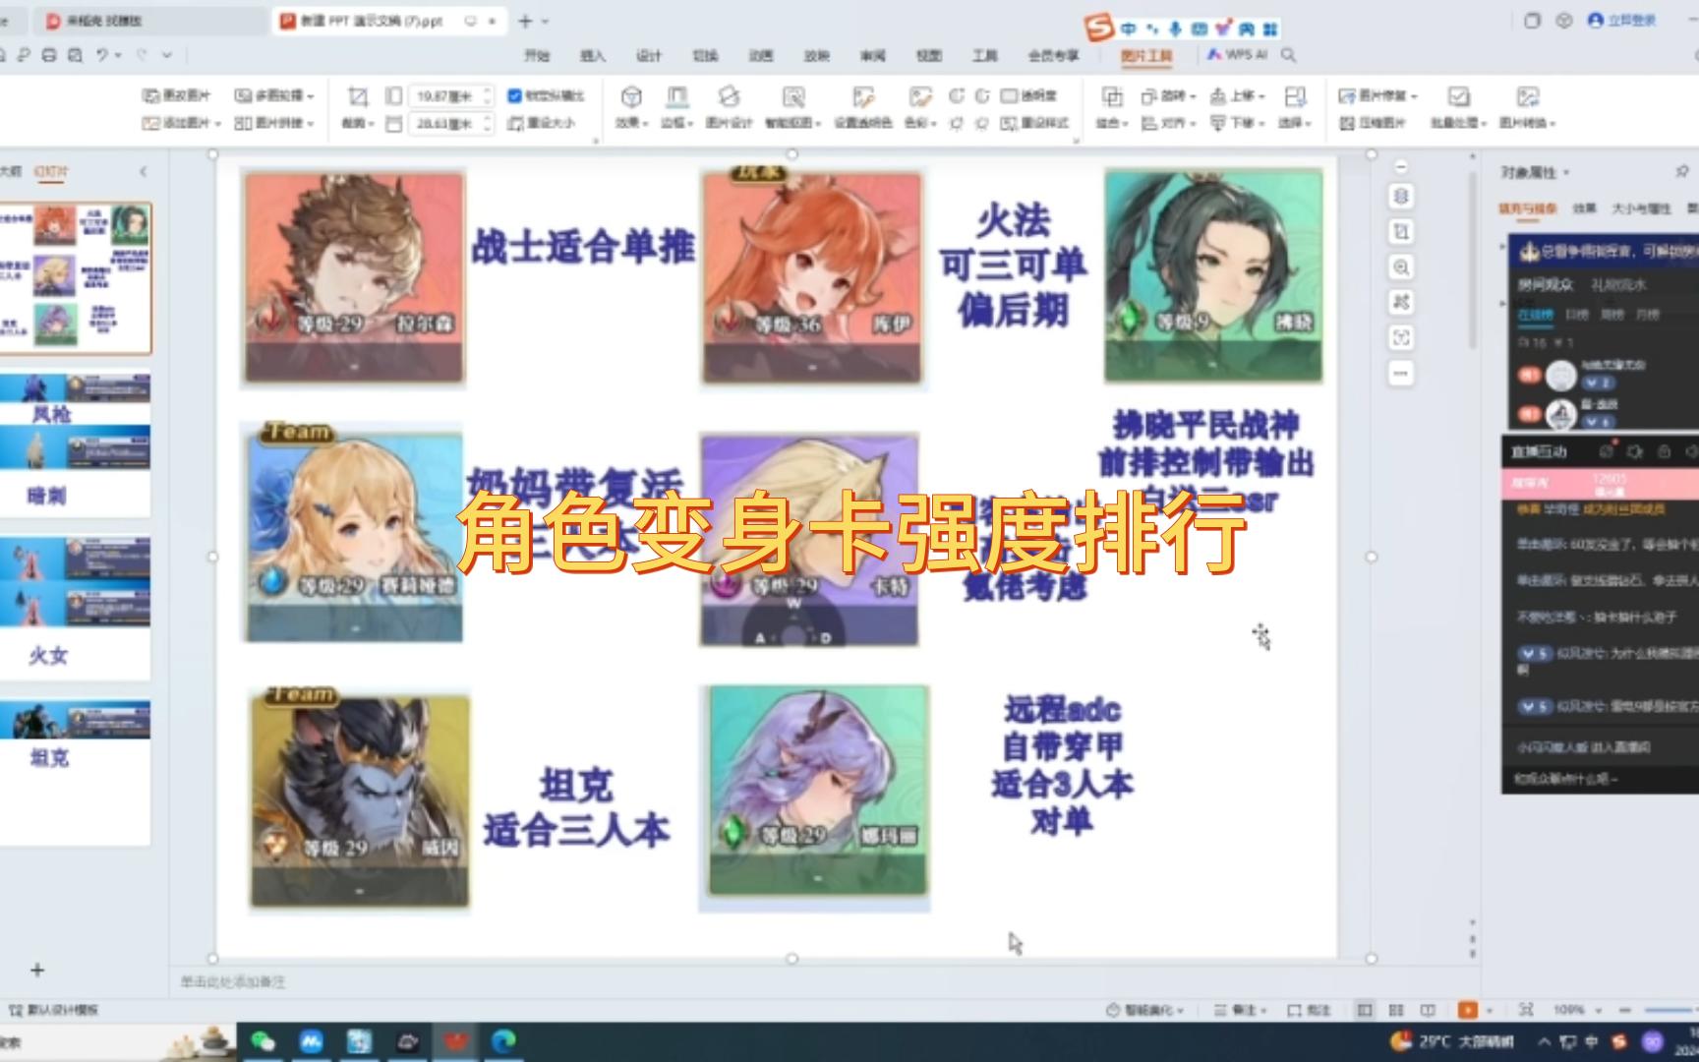Expand the Multi-Picture Carousel dropdown
This screenshot has height=1062, width=1699.
point(311,96)
